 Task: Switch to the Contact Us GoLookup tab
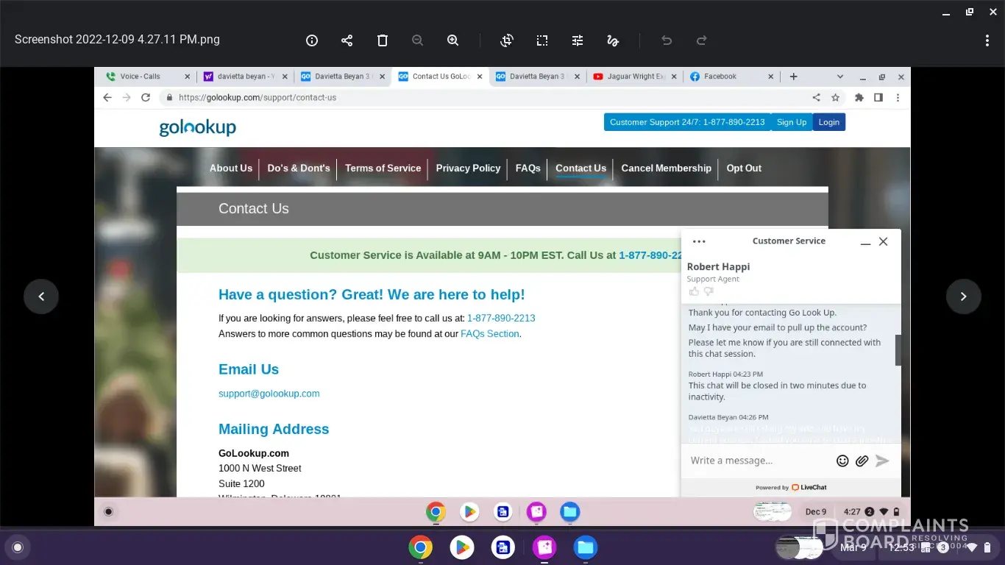pos(441,77)
